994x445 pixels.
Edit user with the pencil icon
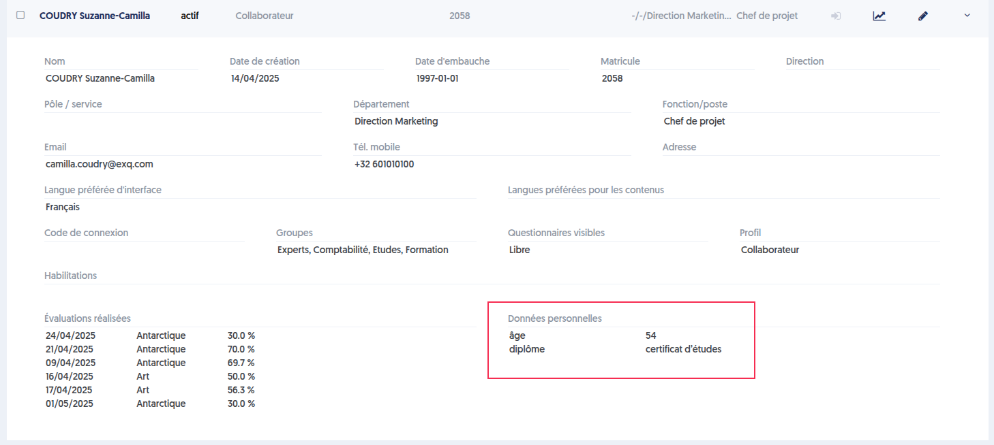[923, 16]
